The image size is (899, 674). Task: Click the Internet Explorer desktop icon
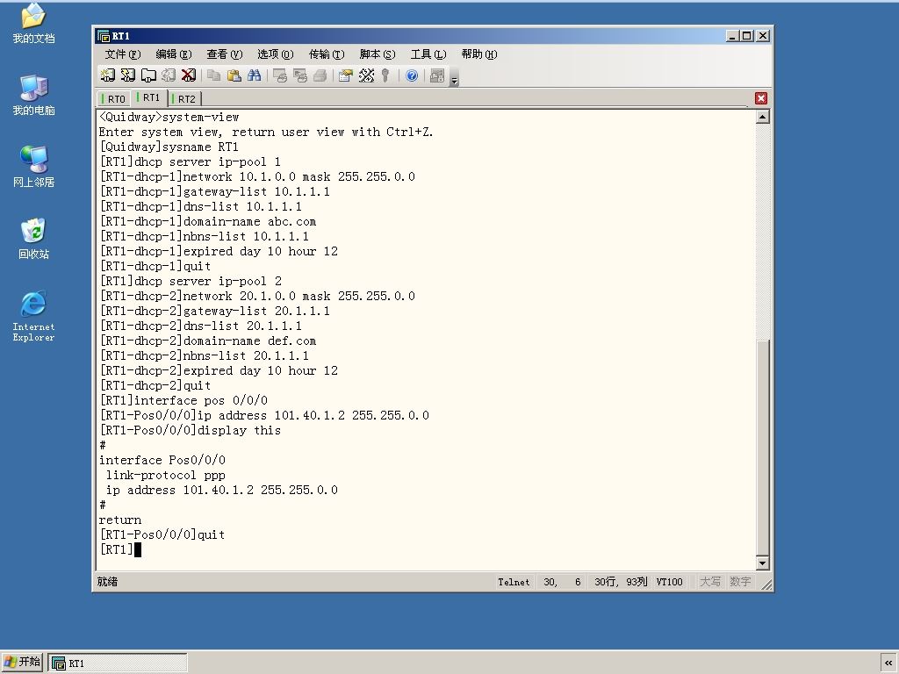pos(33,316)
